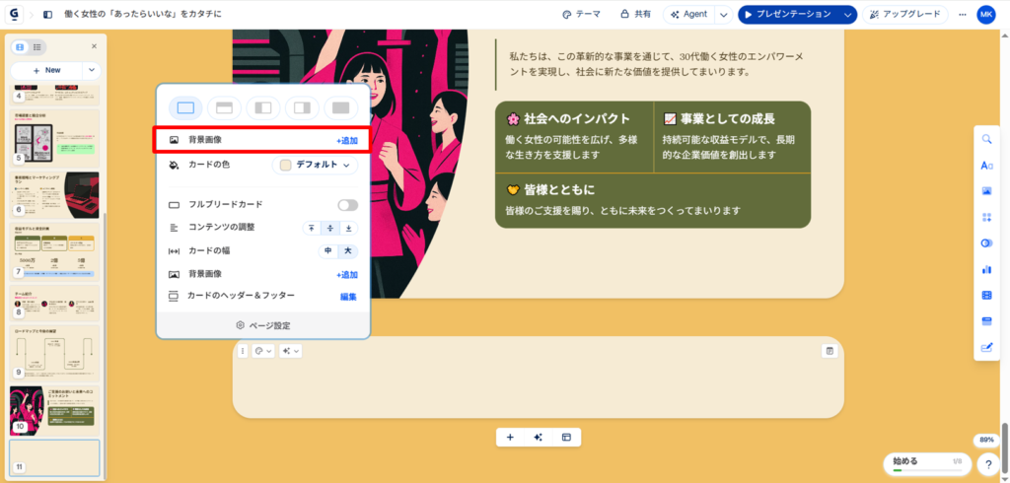Open the 共有 share menu
The height and width of the screenshot is (483, 1010).
635,15
